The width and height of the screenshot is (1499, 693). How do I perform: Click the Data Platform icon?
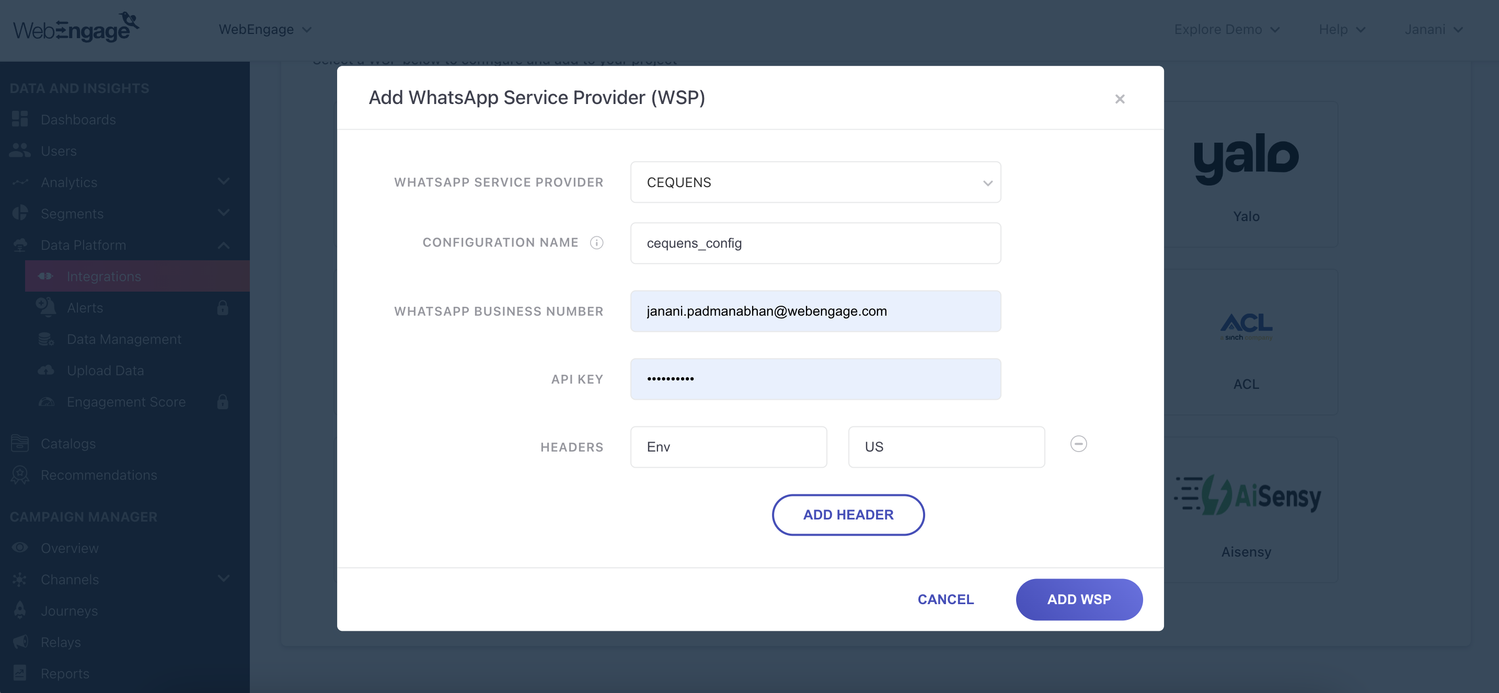click(x=20, y=245)
